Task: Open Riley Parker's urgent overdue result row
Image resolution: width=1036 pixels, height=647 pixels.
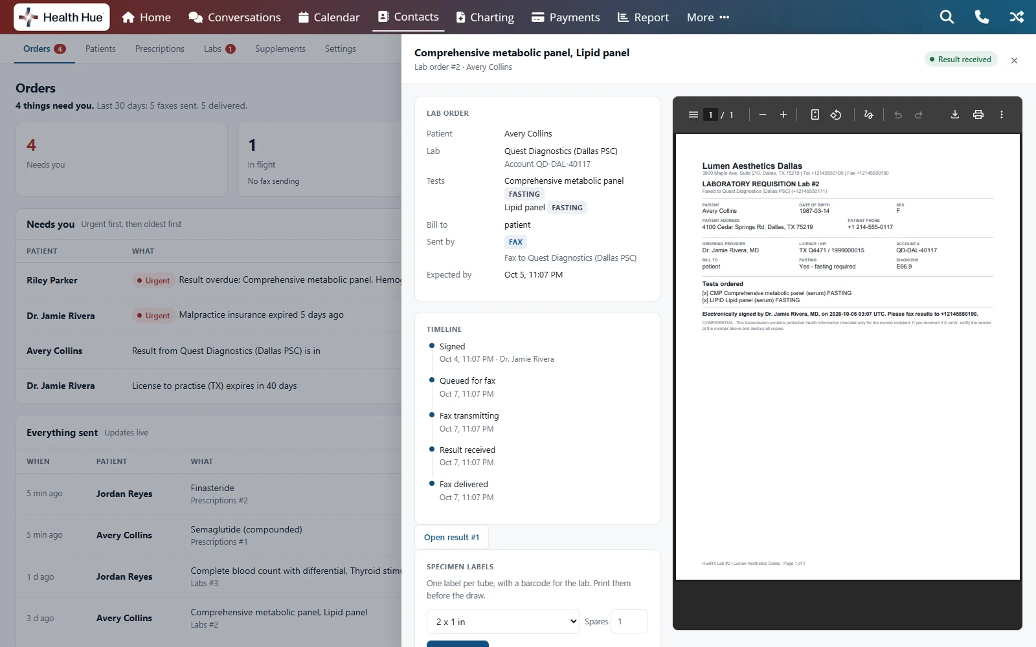Action: (209, 280)
